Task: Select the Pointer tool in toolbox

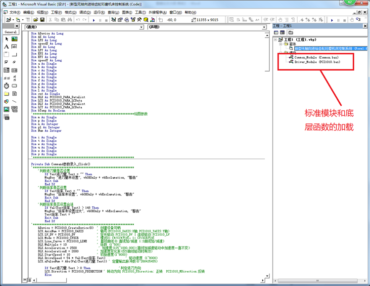Action: click(x=6, y=39)
